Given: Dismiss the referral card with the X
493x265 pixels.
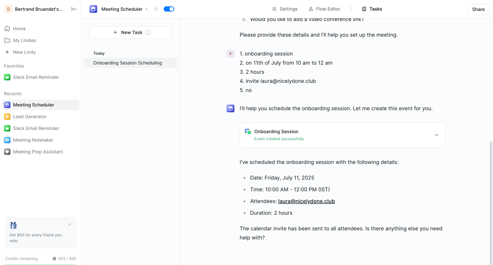Looking at the screenshot, I should pos(69,224).
